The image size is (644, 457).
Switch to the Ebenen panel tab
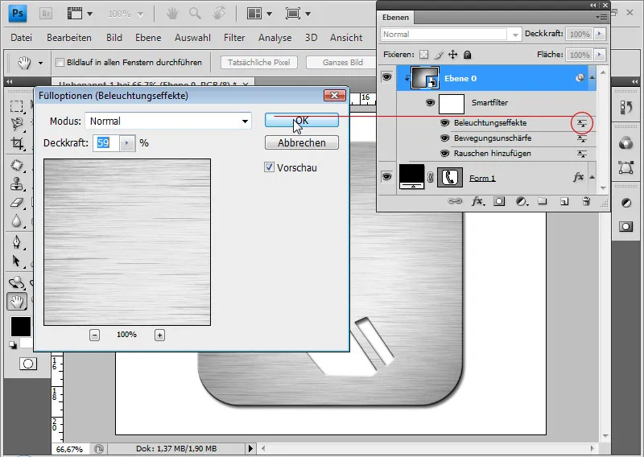pyautogui.click(x=395, y=17)
